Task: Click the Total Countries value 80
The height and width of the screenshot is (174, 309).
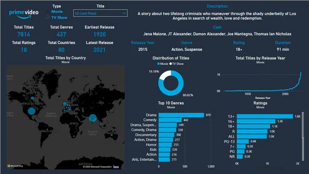Action: click(x=61, y=50)
